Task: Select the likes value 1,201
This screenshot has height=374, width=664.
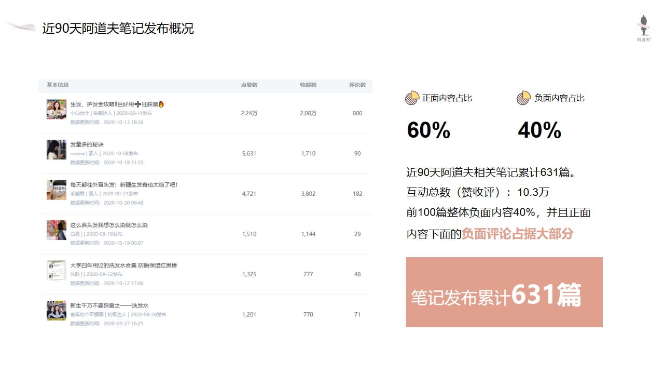Action: [x=249, y=314]
